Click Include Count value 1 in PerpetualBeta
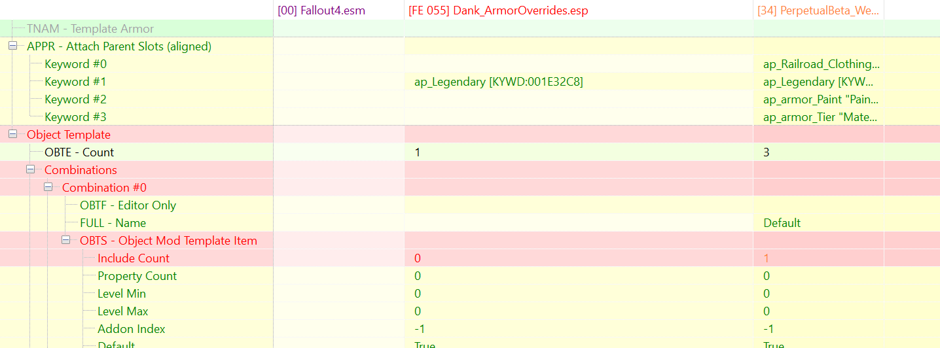Viewport: 940px width, 348px height. pyautogui.click(x=767, y=258)
